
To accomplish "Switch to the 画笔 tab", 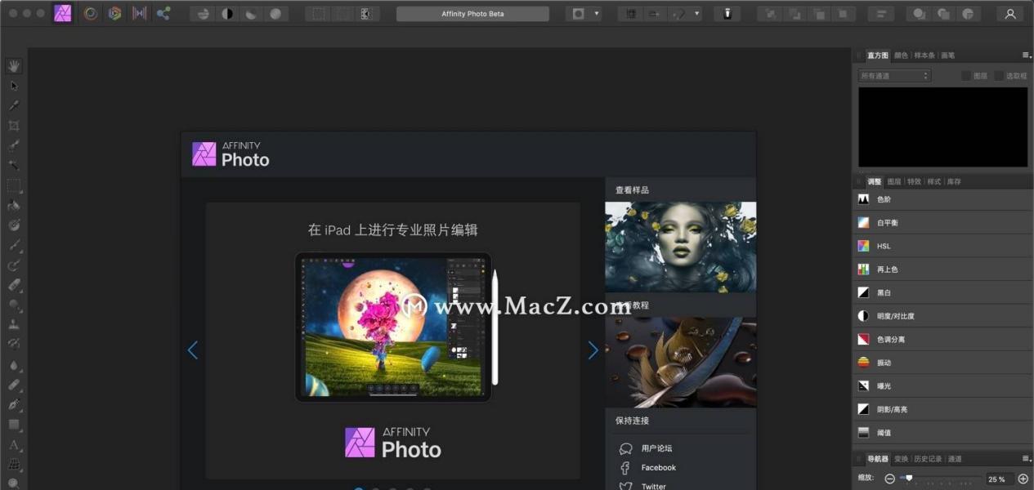I will click(x=948, y=56).
